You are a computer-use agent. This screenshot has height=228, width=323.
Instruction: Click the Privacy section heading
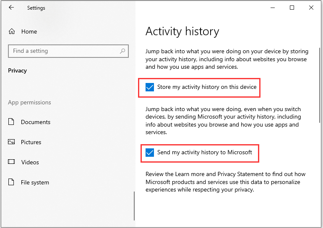(18, 70)
